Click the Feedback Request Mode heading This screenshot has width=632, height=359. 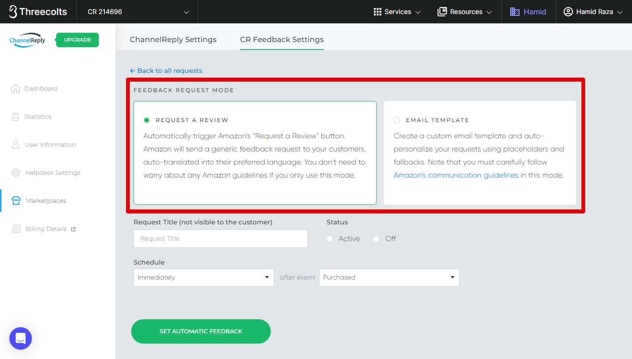coord(184,90)
